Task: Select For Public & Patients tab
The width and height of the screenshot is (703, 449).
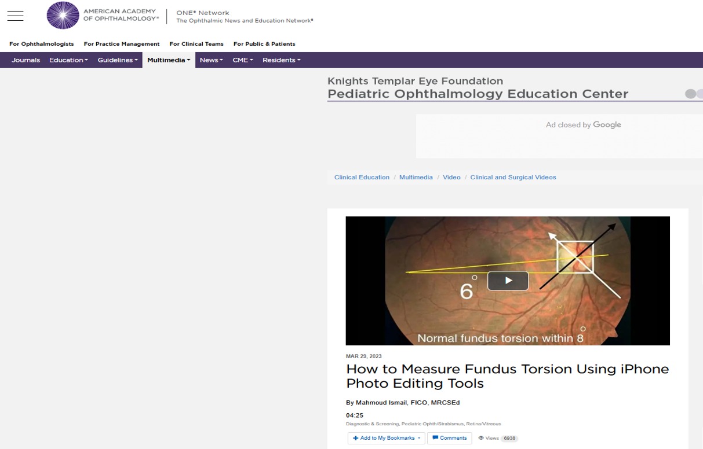Action: pos(264,44)
